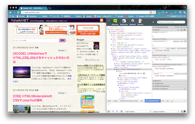This screenshot has height=124, width=195.
Task: Collapse the Styles section
Action: point(156,30)
